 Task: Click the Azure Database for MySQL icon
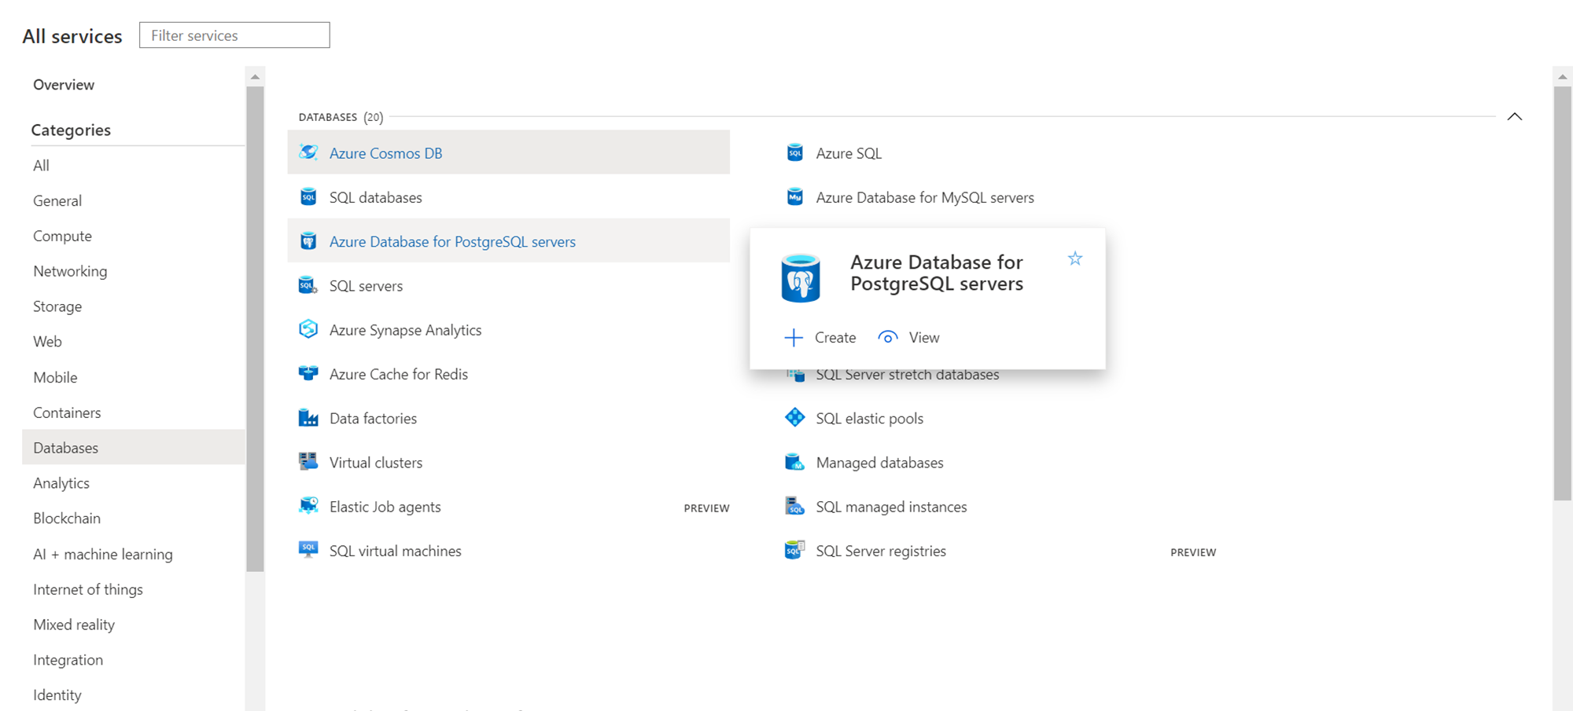(795, 196)
